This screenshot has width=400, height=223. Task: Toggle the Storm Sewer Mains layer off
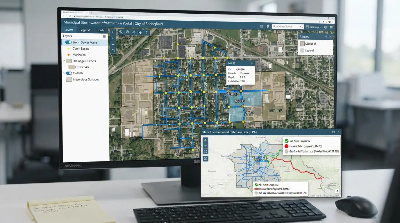coord(68,42)
